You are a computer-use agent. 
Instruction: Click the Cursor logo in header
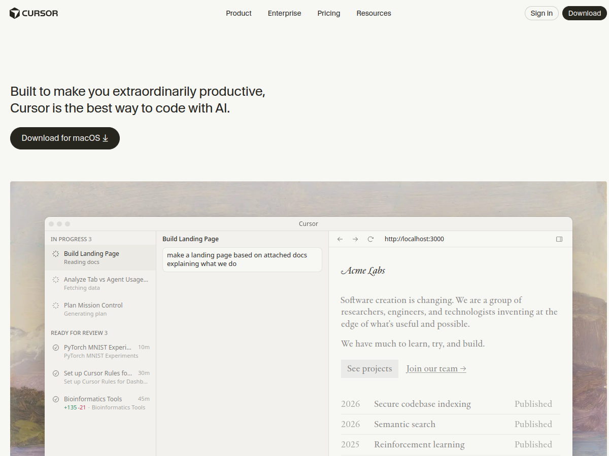tap(34, 13)
